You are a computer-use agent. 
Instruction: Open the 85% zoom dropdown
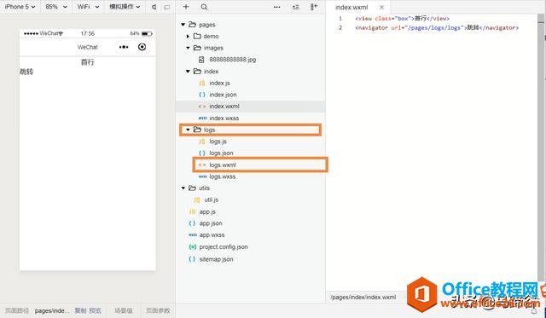click(56, 7)
